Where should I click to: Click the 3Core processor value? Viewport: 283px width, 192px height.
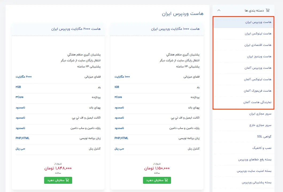(x=20, y=97)
